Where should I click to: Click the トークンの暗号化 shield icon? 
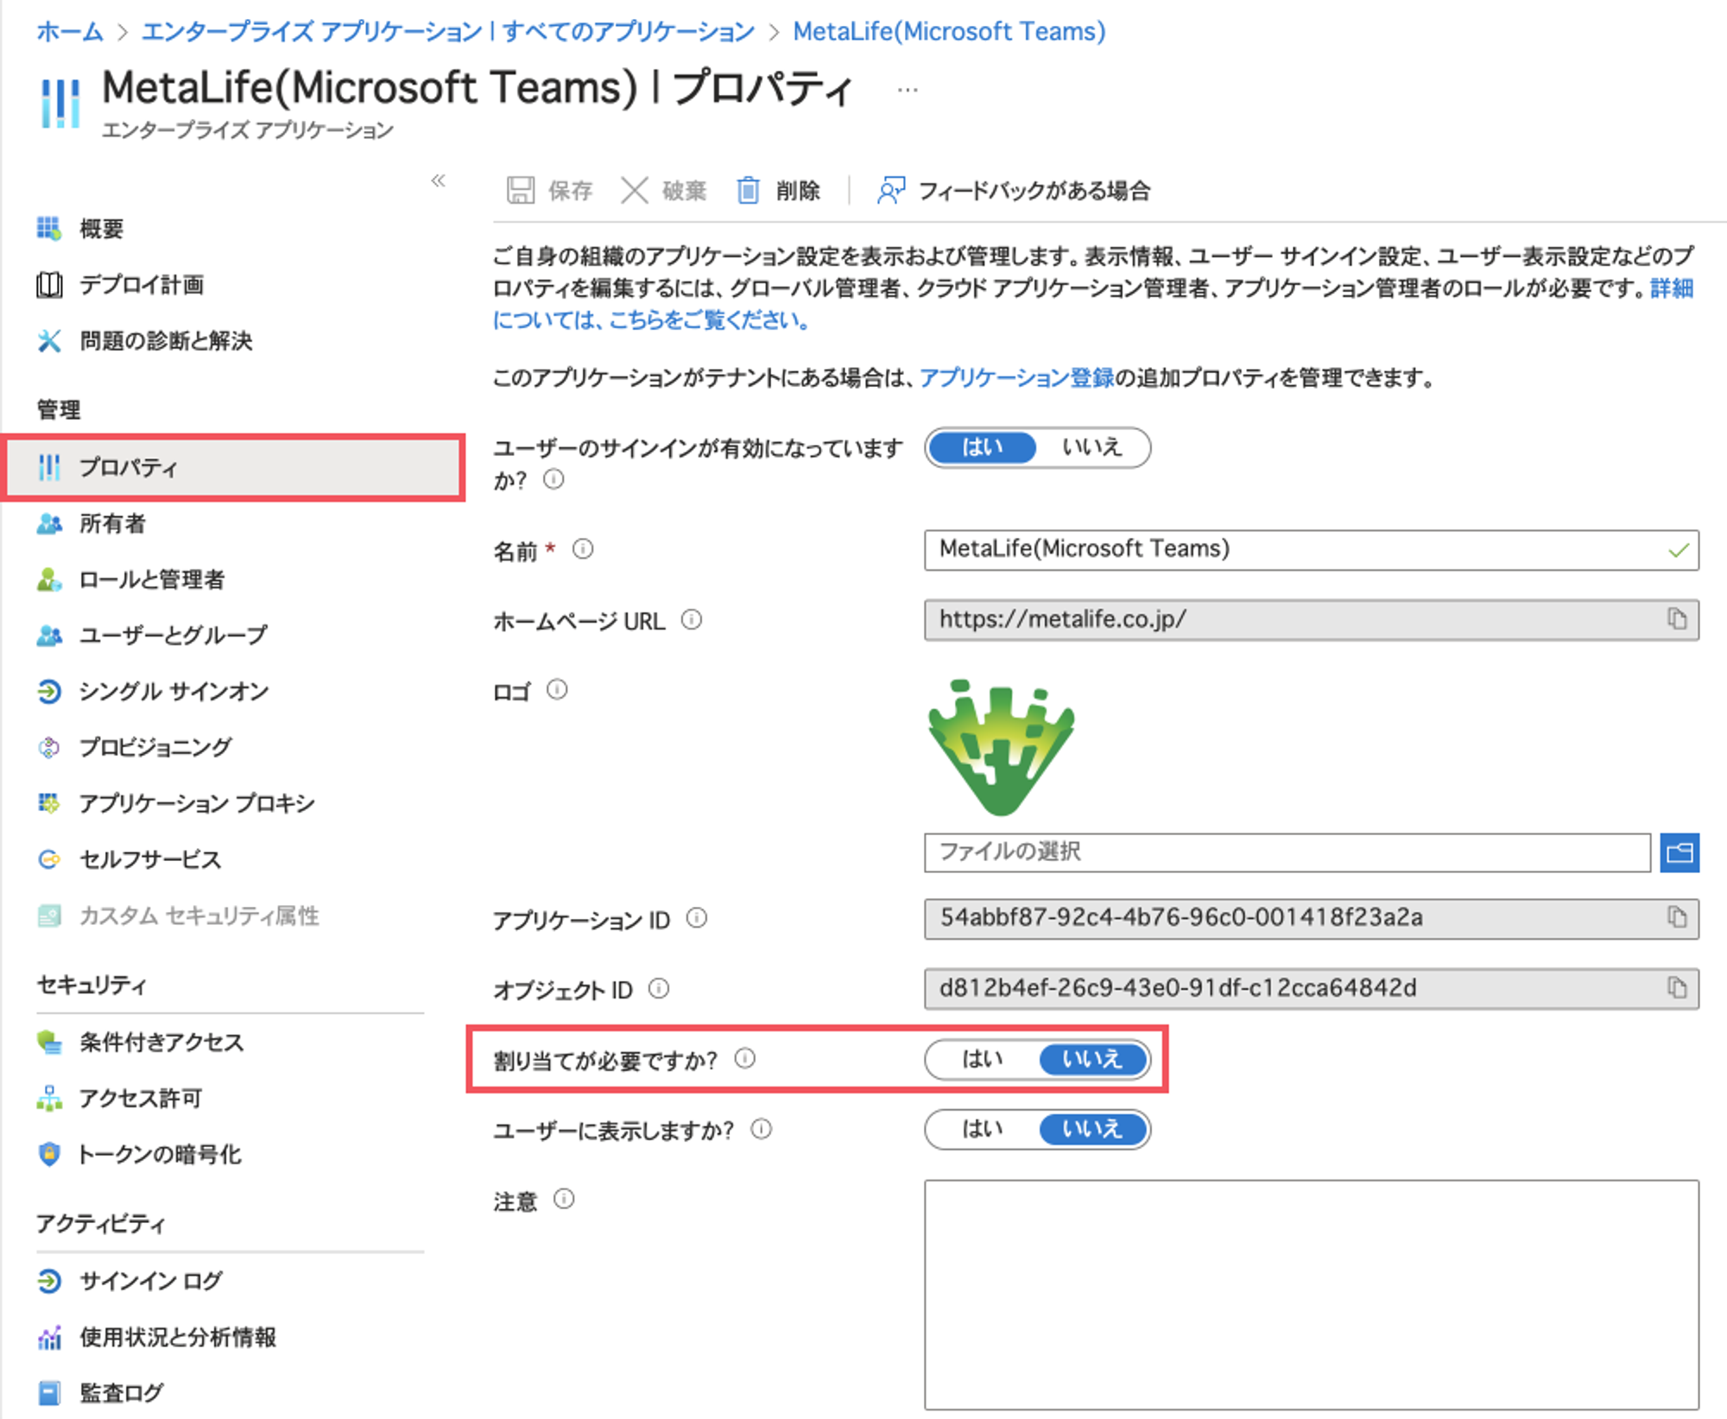point(49,1155)
